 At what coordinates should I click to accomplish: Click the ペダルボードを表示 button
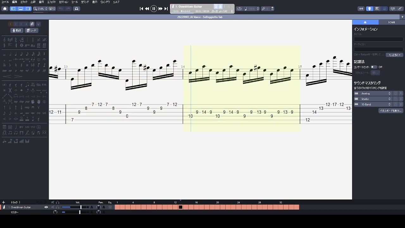[391, 111]
